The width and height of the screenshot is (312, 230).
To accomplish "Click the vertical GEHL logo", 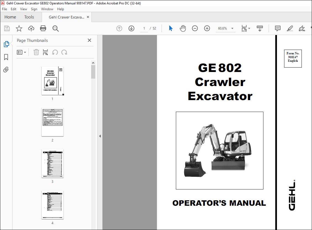I will (292, 195).
